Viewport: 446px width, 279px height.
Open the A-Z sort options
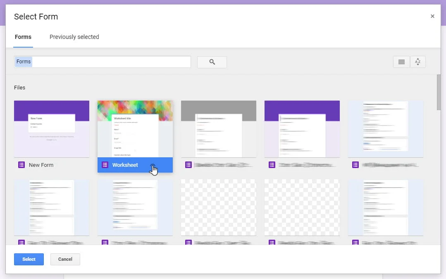click(x=417, y=62)
